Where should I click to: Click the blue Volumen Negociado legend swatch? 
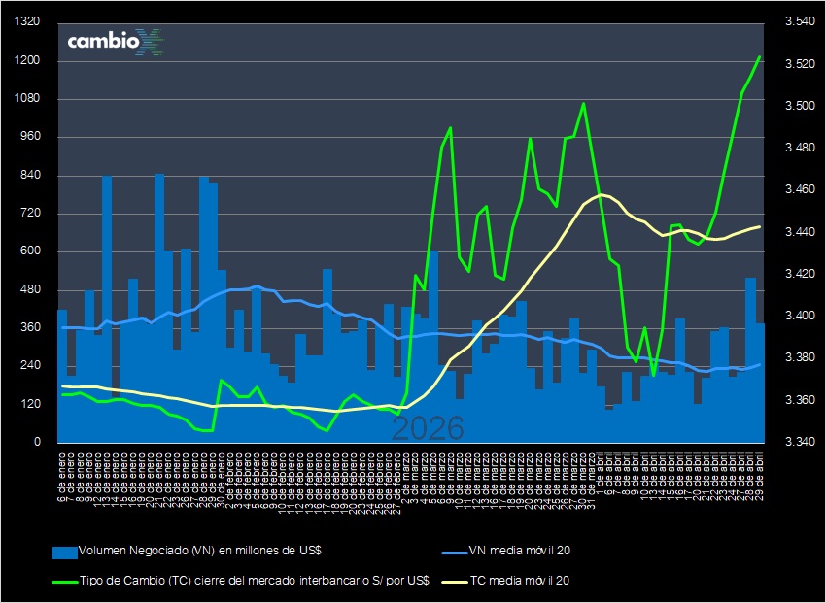pos(65,552)
